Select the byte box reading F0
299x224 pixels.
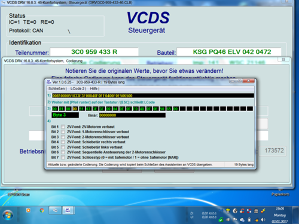[x=135, y=109]
